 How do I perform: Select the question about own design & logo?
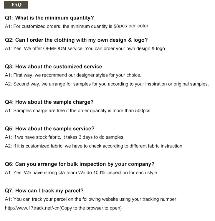pos(76,40)
